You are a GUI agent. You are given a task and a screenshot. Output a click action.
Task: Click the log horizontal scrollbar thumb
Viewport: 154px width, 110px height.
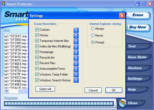coord(23,91)
